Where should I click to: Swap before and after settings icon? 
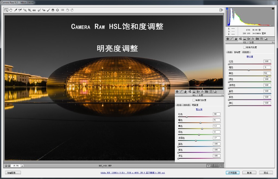click(x=213, y=165)
